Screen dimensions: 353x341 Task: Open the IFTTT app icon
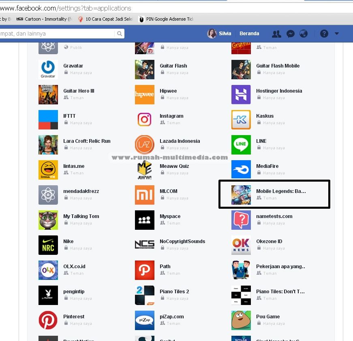pos(48,120)
